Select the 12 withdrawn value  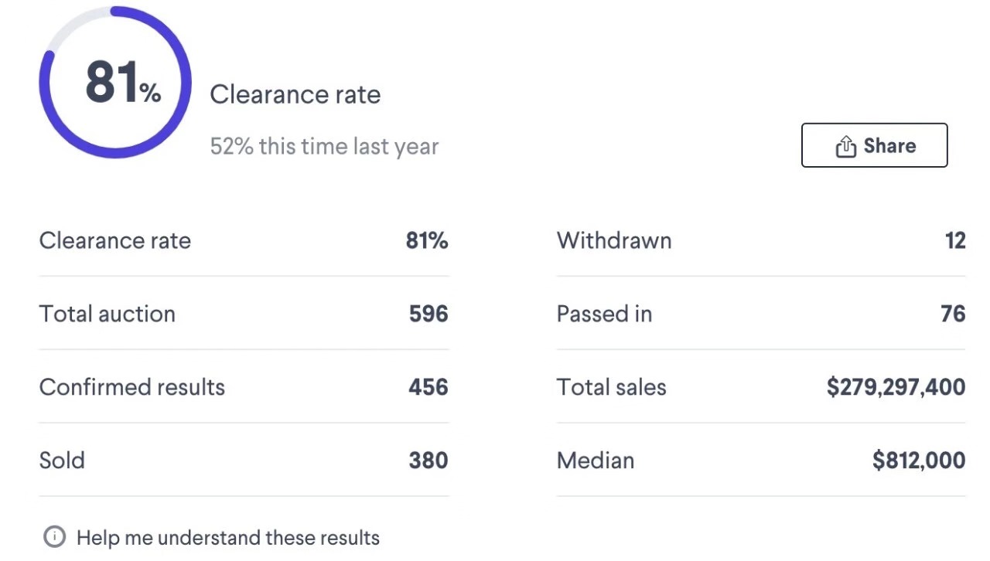coord(955,240)
